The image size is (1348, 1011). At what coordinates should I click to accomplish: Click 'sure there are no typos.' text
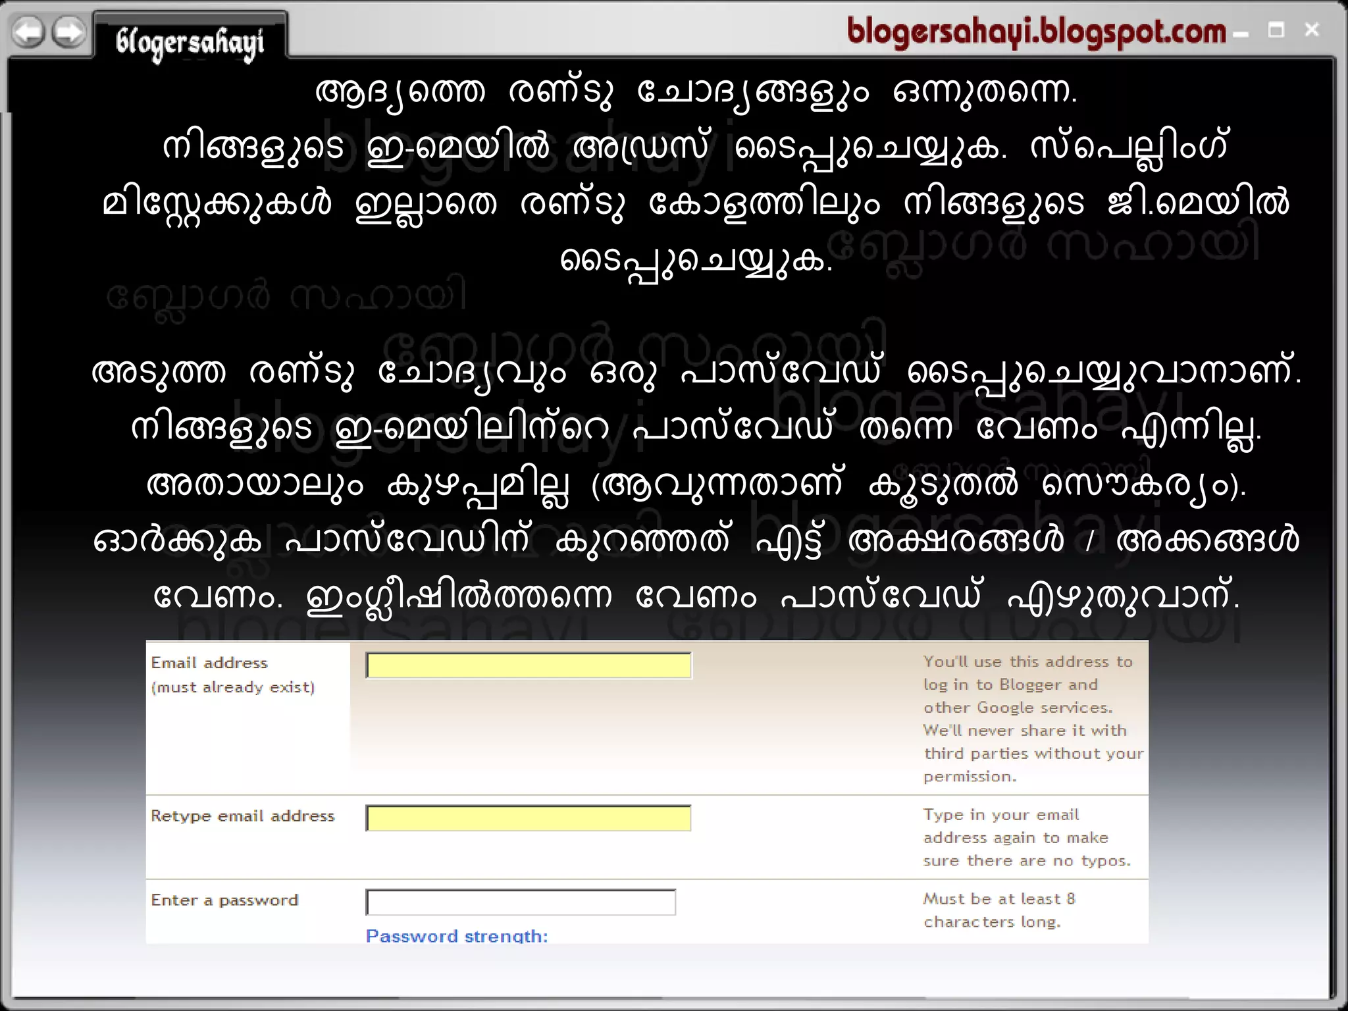pos(1027,860)
